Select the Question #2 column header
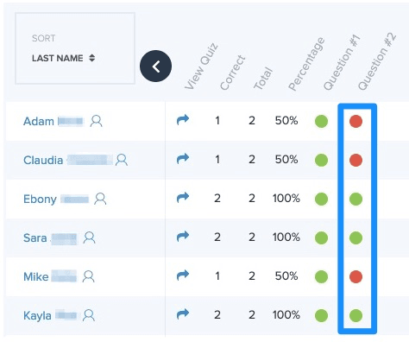 (x=377, y=62)
